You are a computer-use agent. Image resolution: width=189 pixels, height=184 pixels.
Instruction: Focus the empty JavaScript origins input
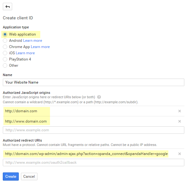[x=93, y=130]
